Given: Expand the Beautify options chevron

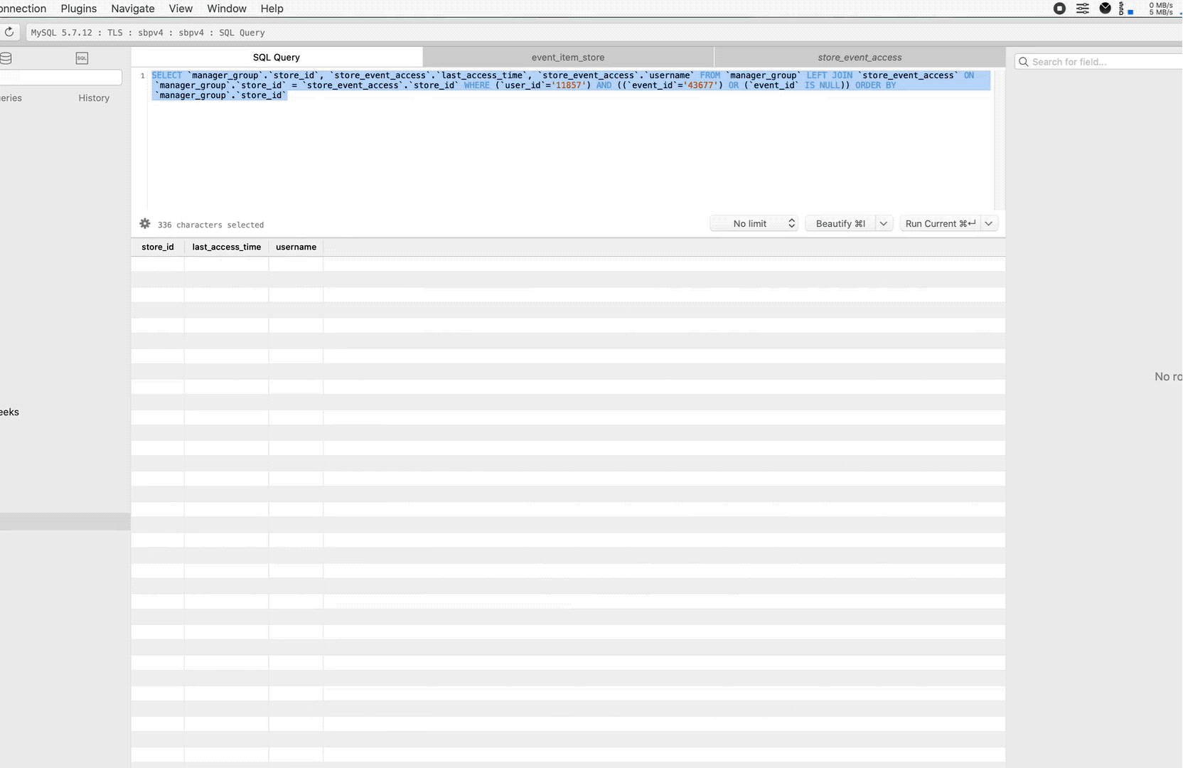Looking at the screenshot, I should coord(884,223).
